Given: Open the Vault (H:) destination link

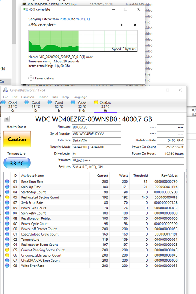Looking at the screenshot, I should click(83, 19).
